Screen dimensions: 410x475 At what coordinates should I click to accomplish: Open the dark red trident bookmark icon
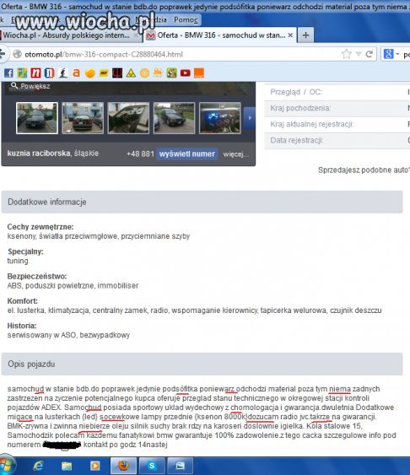coord(117,73)
